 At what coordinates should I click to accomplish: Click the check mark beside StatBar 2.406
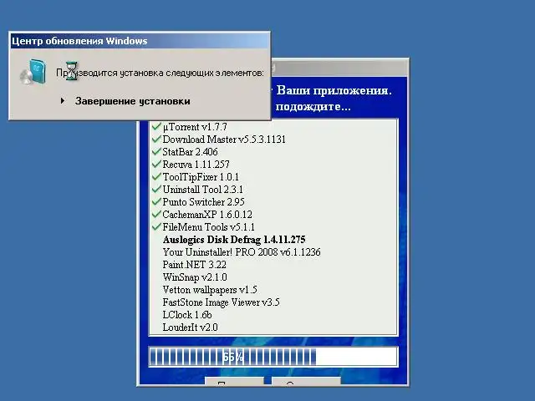[x=156, y=151]
